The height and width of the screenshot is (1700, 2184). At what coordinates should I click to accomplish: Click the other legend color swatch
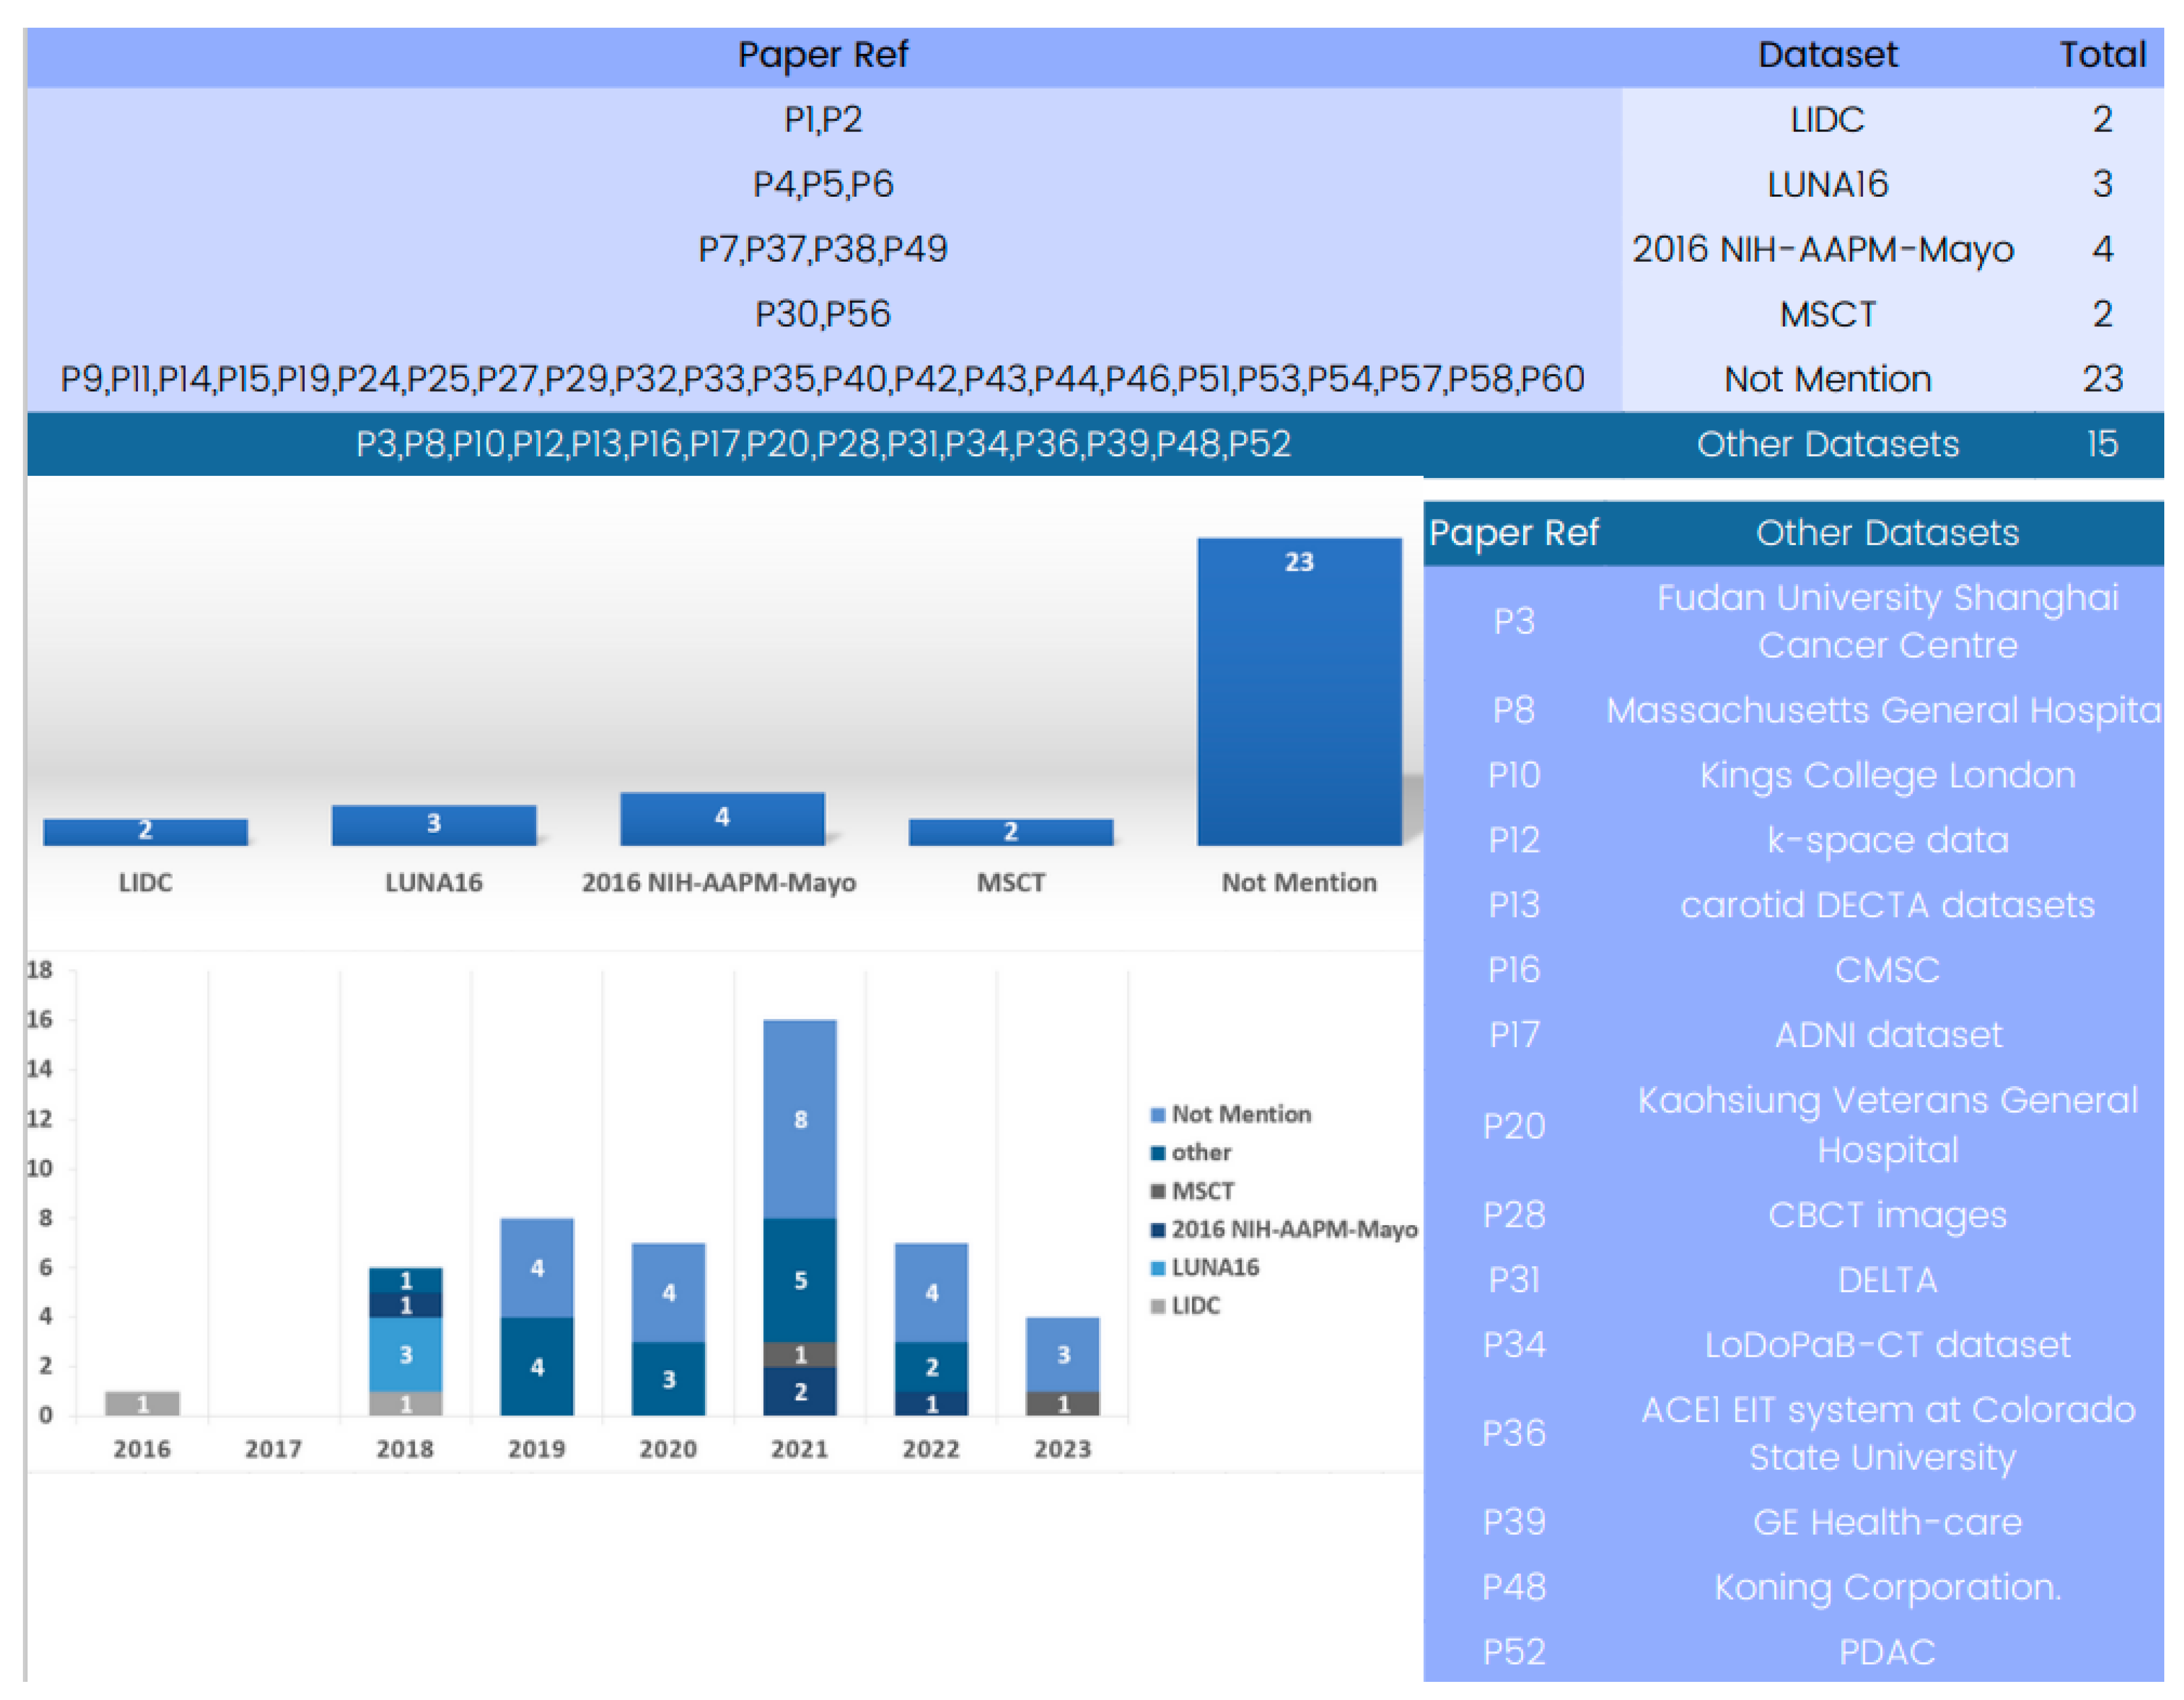[1158, 1153]
